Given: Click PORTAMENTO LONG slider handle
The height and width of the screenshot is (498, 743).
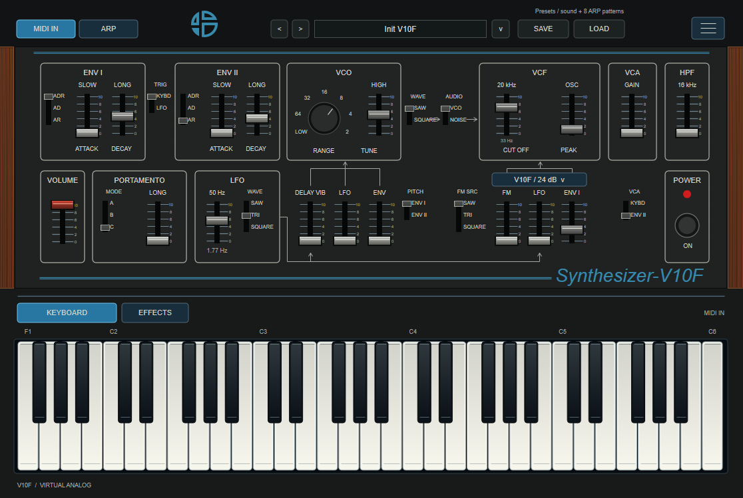Looking at the screenshot, I should tap(158, 241).
